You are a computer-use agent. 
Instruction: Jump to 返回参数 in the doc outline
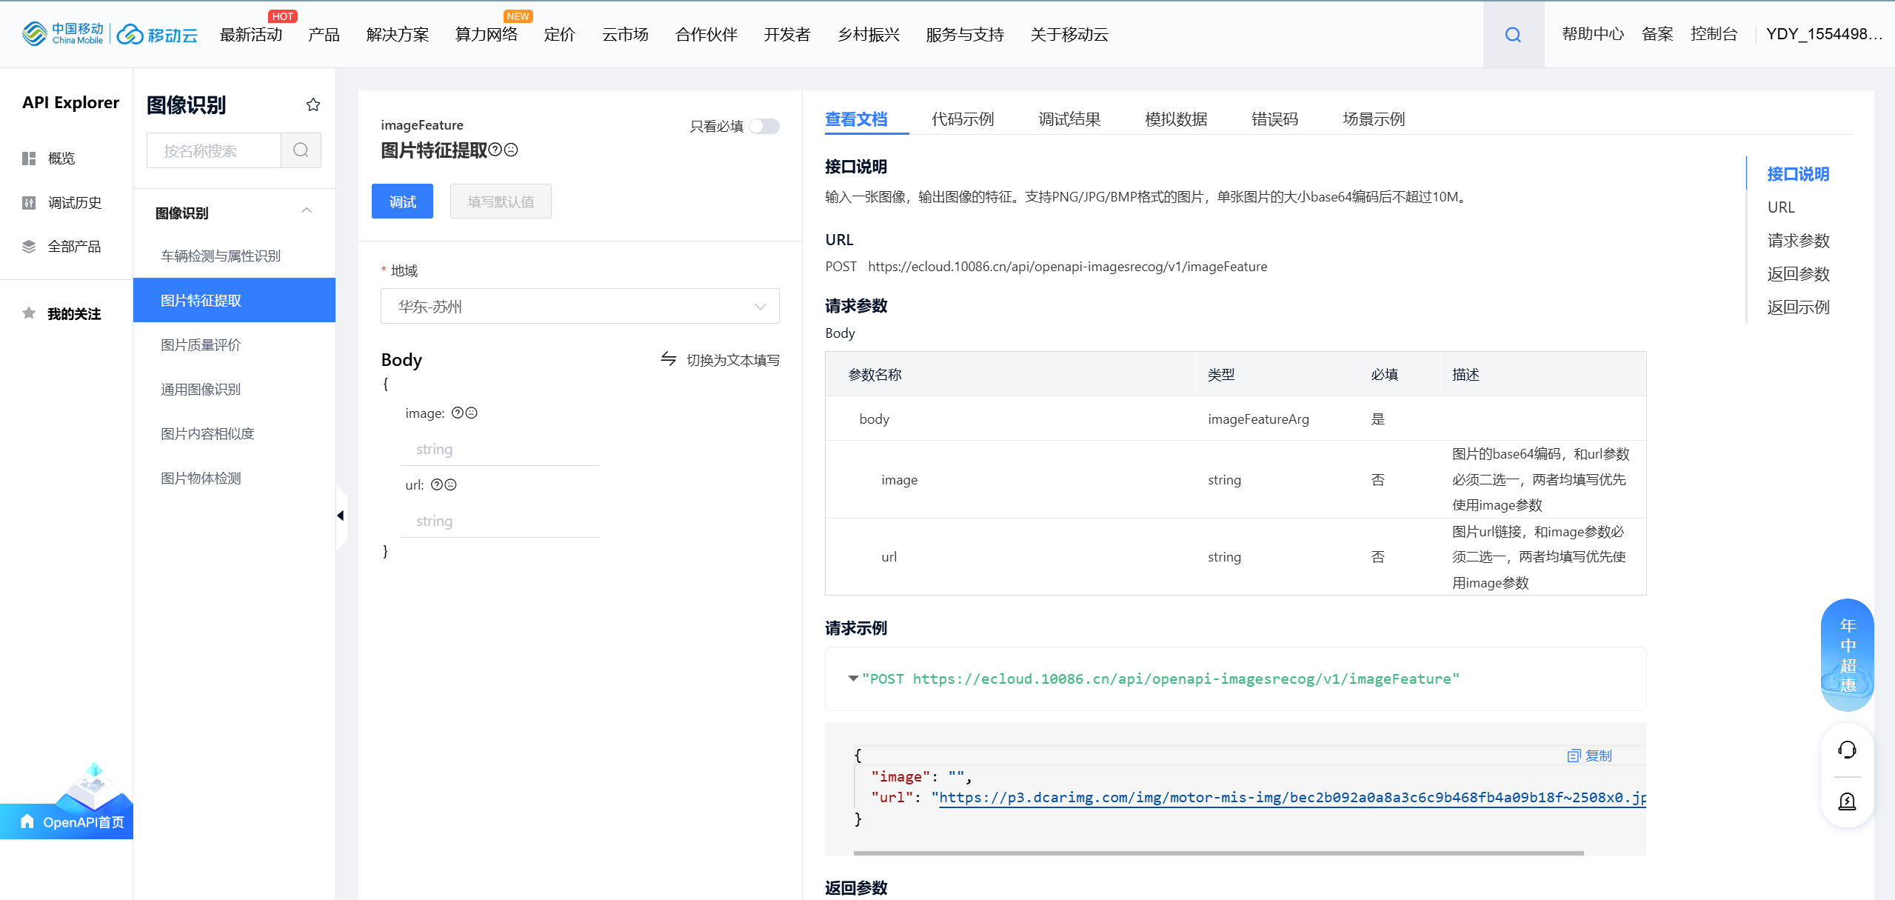(1798, 274)
